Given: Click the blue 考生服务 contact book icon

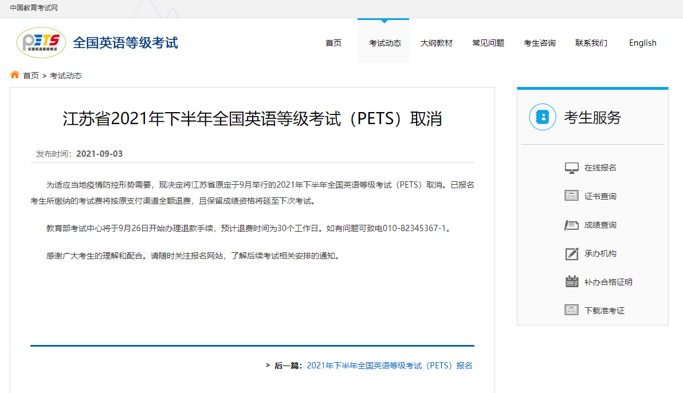Looking at the screenshot, I should pos(542,117).
